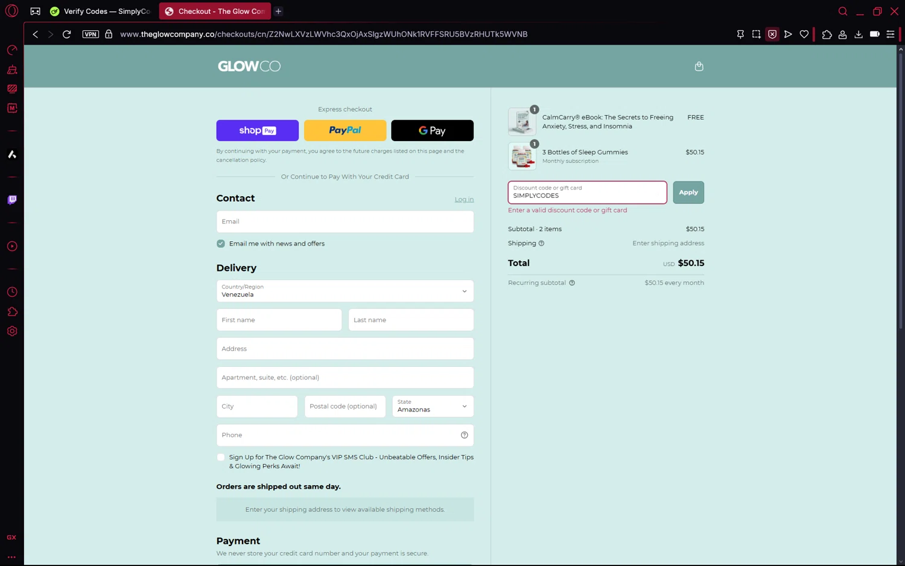Click the GLOWCO logo
The height and width of the screenshot is (566, 905).
pos(249,66)
